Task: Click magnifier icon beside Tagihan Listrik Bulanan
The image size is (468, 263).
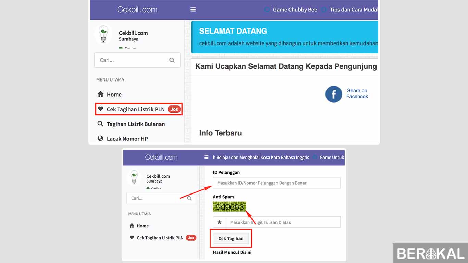Action: pos(100,124)
